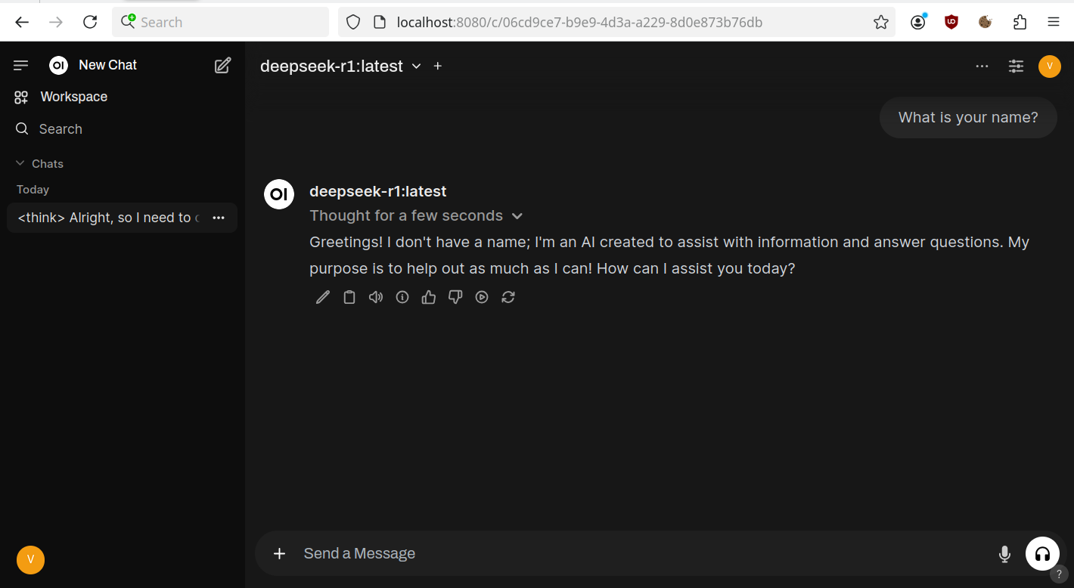Start voice input with the microphone icon

coord(1004,554)
